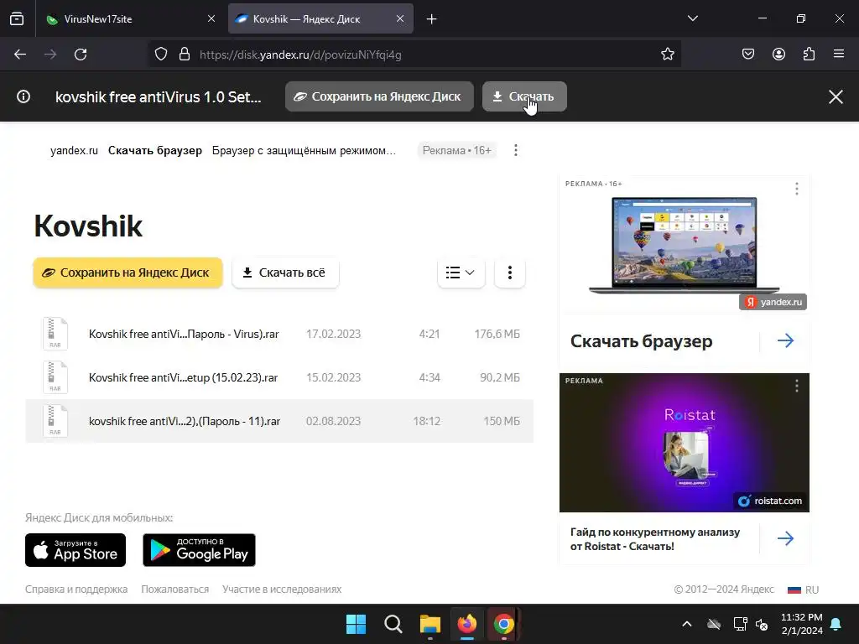Open File Explorer from the taskbar
The height and width of the screenshot is (644, 859).
[x=430, y=624]
